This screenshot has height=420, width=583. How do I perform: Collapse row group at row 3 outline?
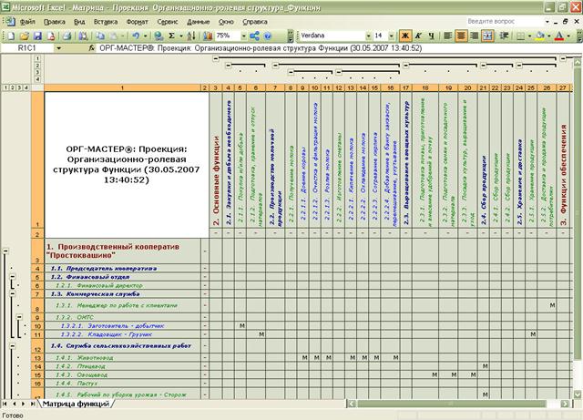click(x=5, y=251)
